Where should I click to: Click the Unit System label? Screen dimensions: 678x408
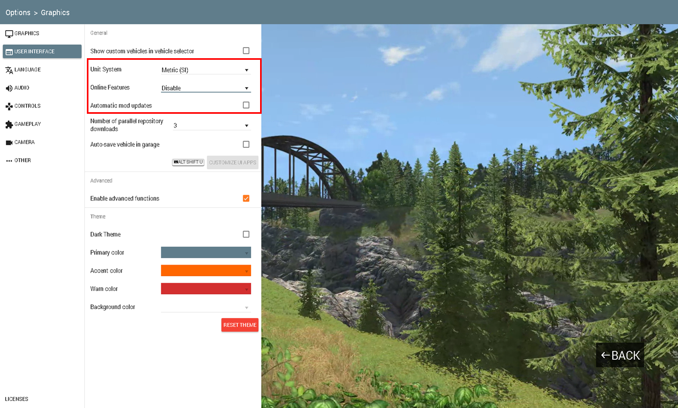click(x=106, y=69)
